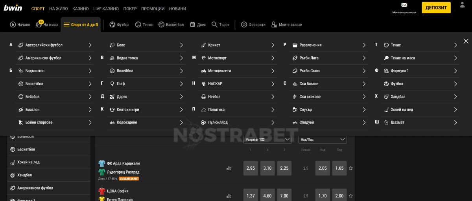Open stats chart icon for Арда Кърджали match
The image size is (472, 201).
(x=229, y=168)
